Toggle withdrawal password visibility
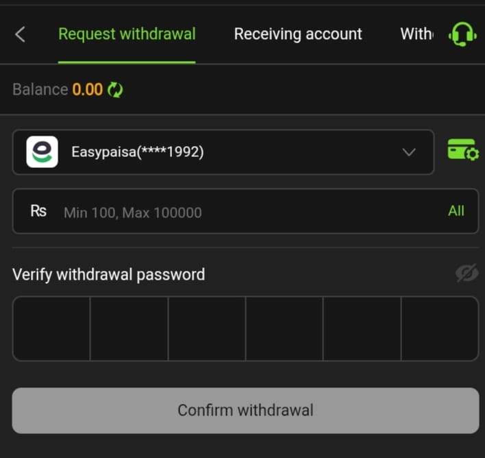The image size is (485, 458). tap(467, 274)
